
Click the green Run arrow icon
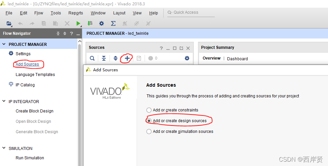(78, 23)
